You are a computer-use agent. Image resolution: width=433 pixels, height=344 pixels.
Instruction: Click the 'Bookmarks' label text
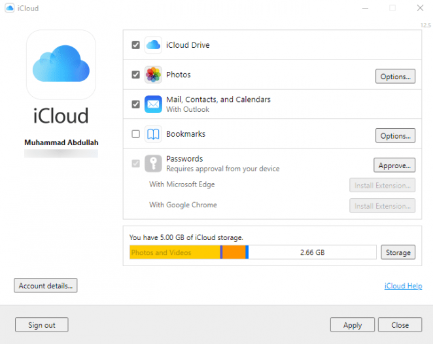(x=186, y=134)
